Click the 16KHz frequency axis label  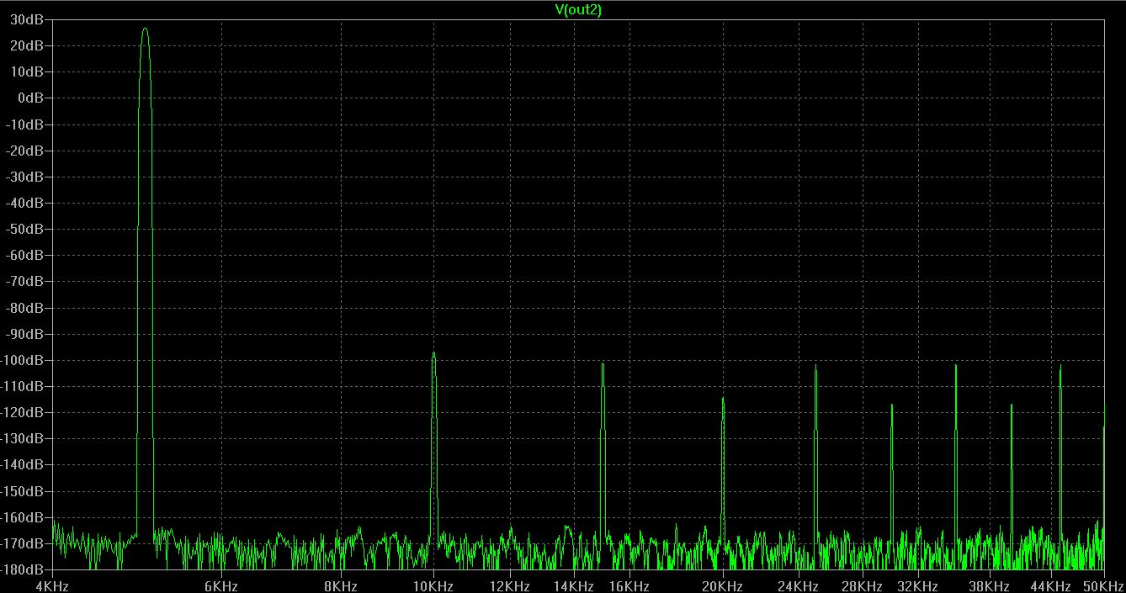pos(629,585)
